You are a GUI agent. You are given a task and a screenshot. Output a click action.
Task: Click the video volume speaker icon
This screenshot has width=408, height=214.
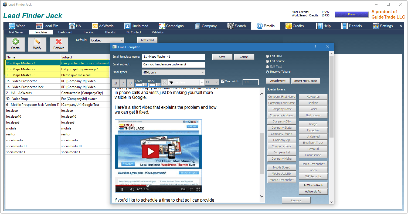point(132,189)
